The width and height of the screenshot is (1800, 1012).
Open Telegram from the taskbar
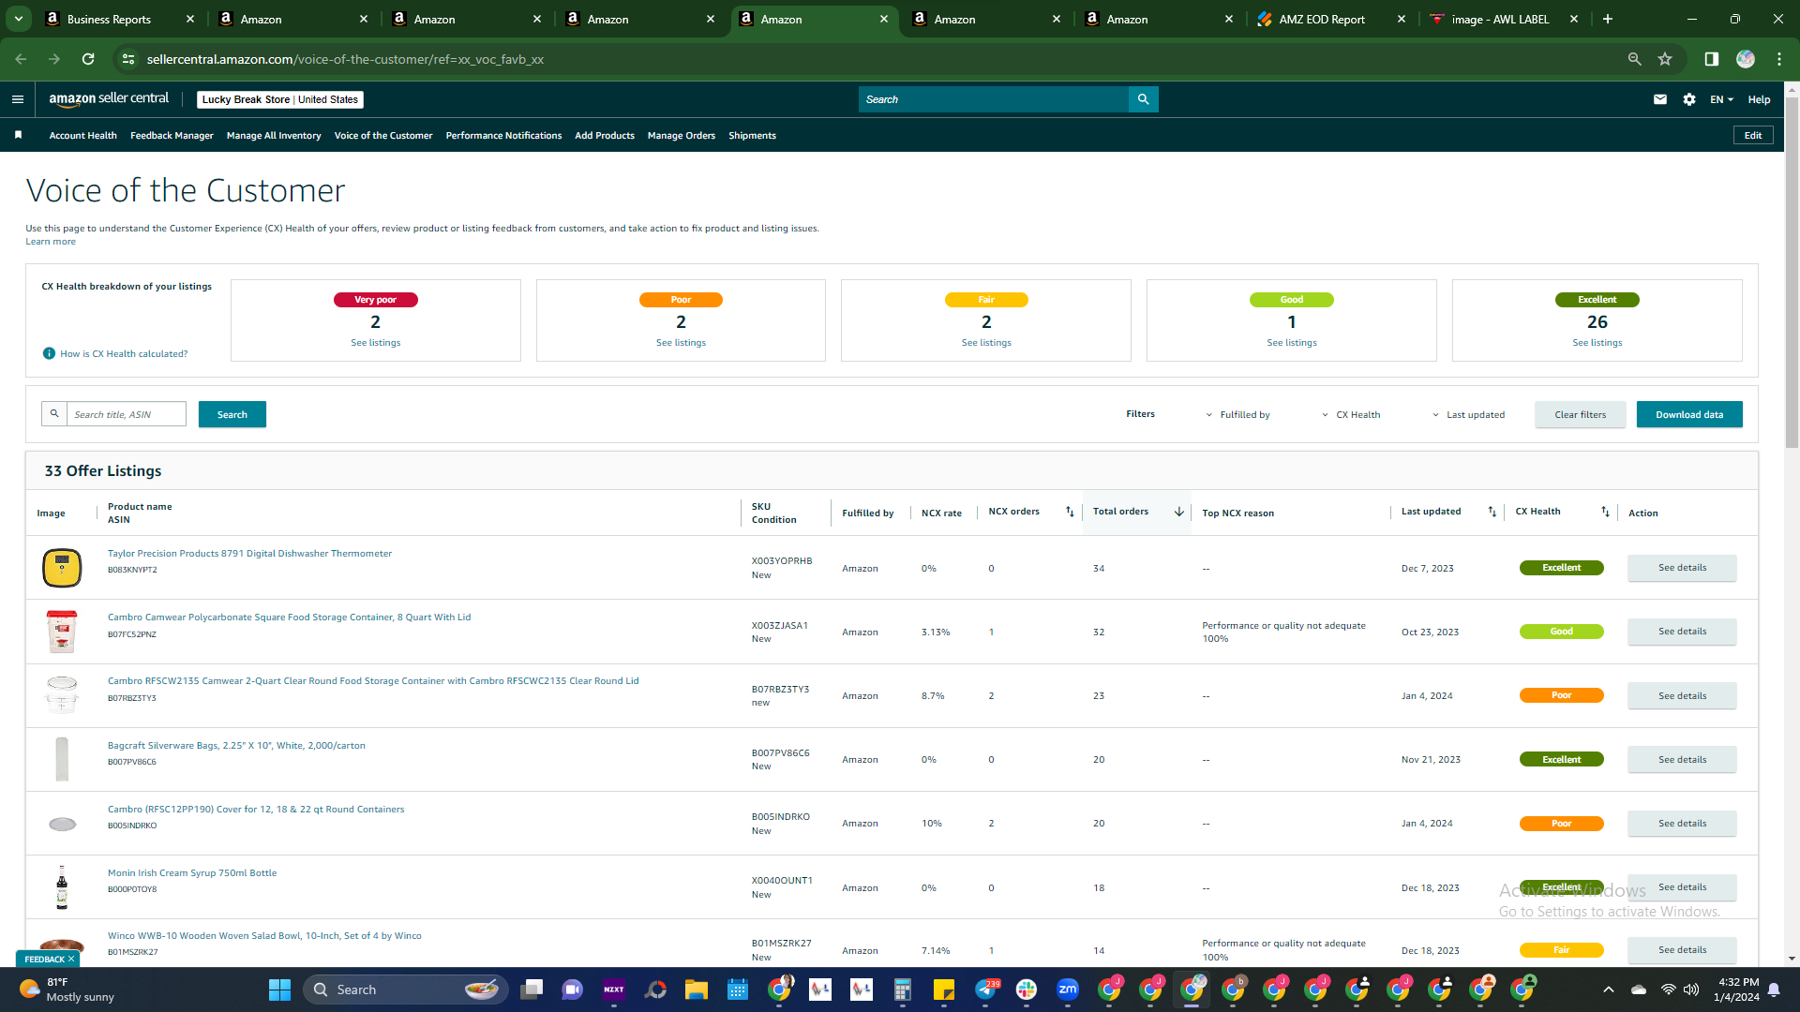pyautogui.click(x=986, y=990)
